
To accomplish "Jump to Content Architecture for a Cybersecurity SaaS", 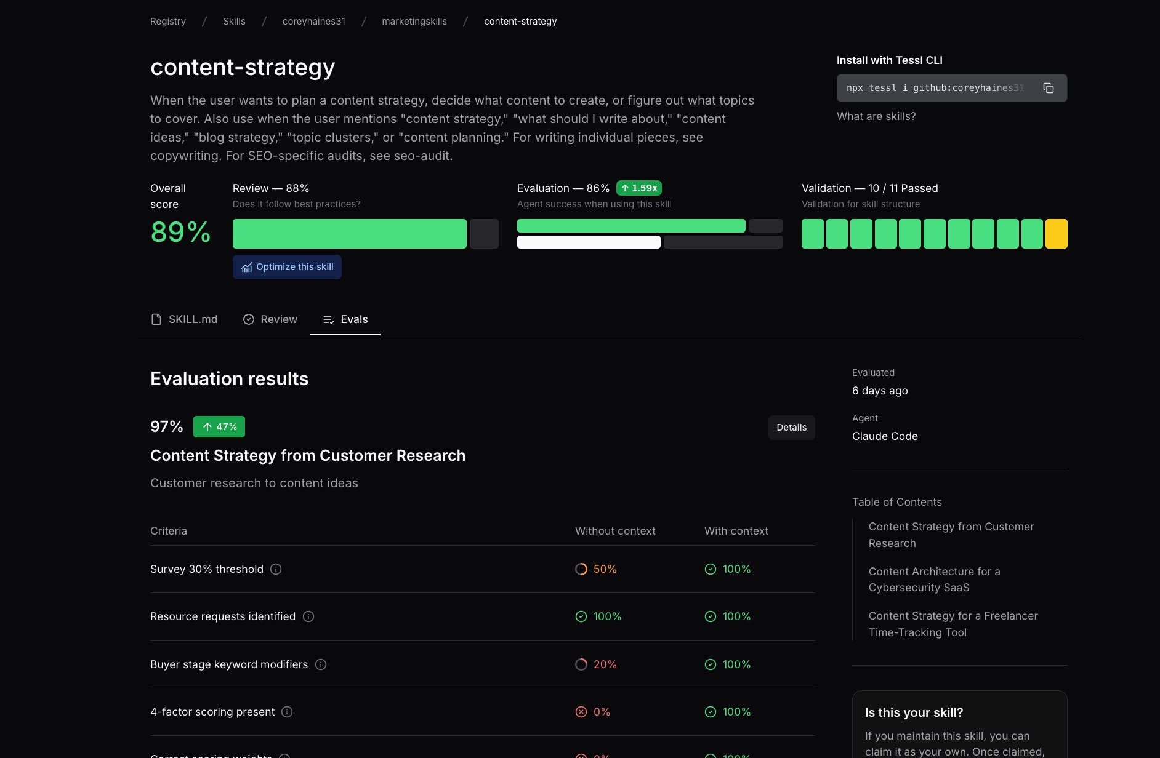I will 934,580.
